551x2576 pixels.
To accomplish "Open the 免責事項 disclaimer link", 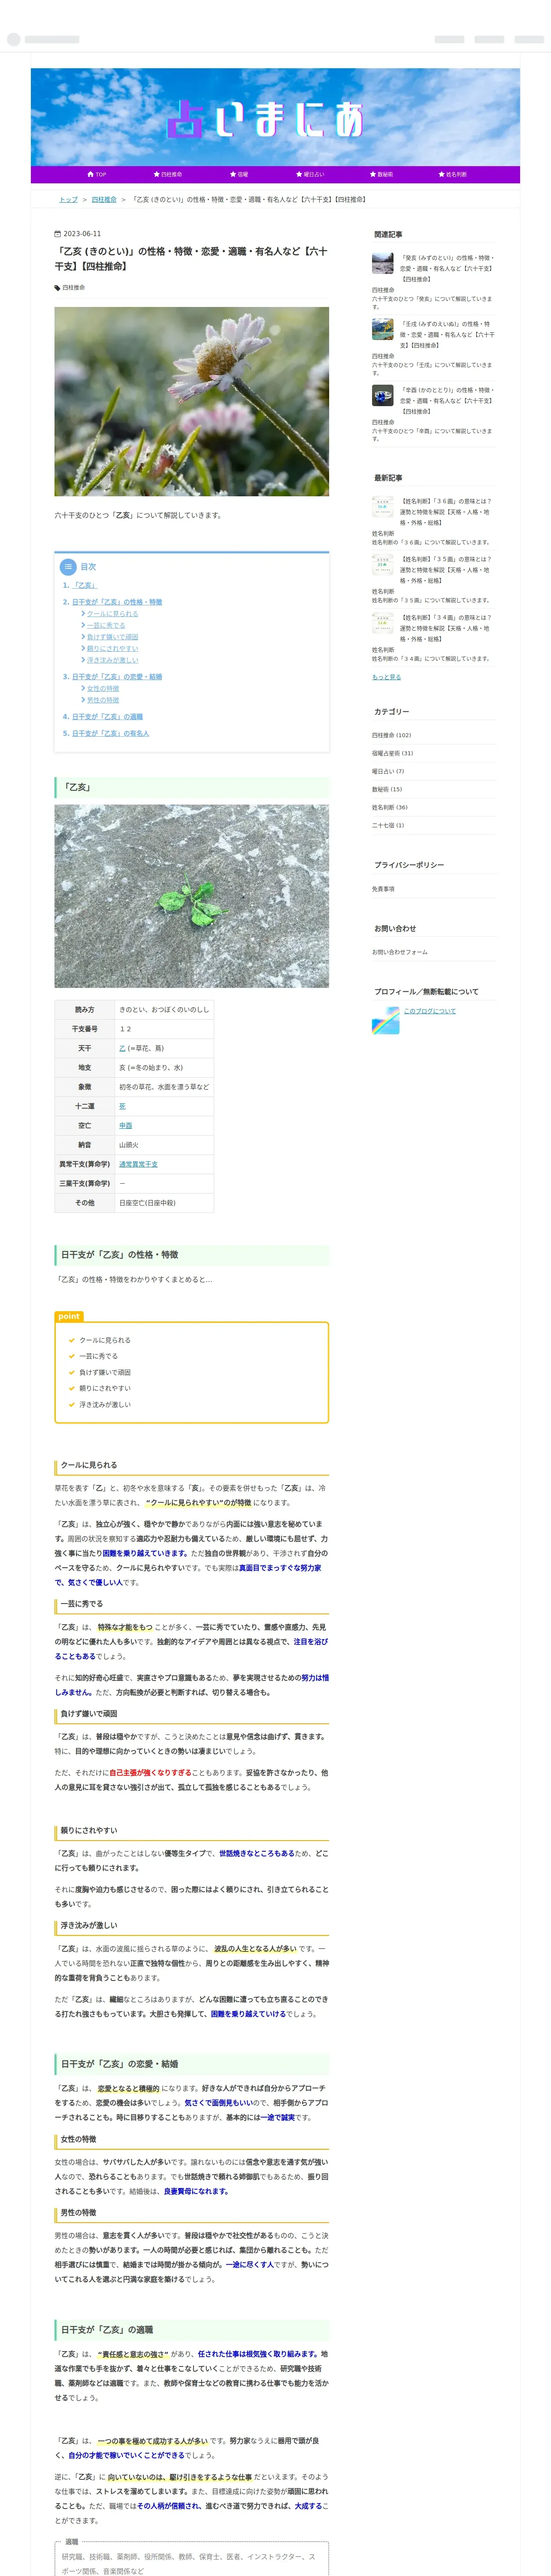I will tap(383, 889).
